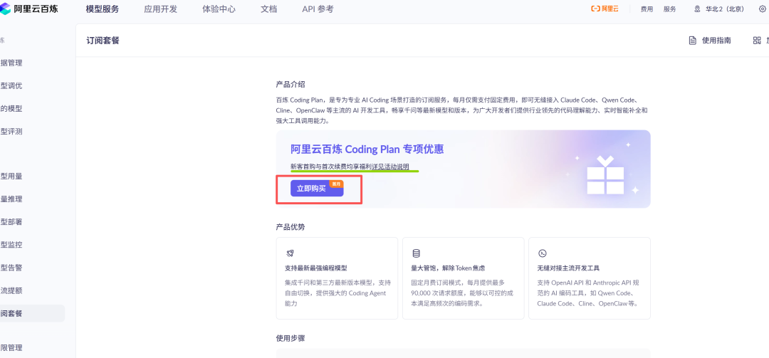This screenshot has width=769, height=358.
Task: Click 新客首购与首次续费均享福利详见活动说明 text
Action: click(x=350, y=167)
